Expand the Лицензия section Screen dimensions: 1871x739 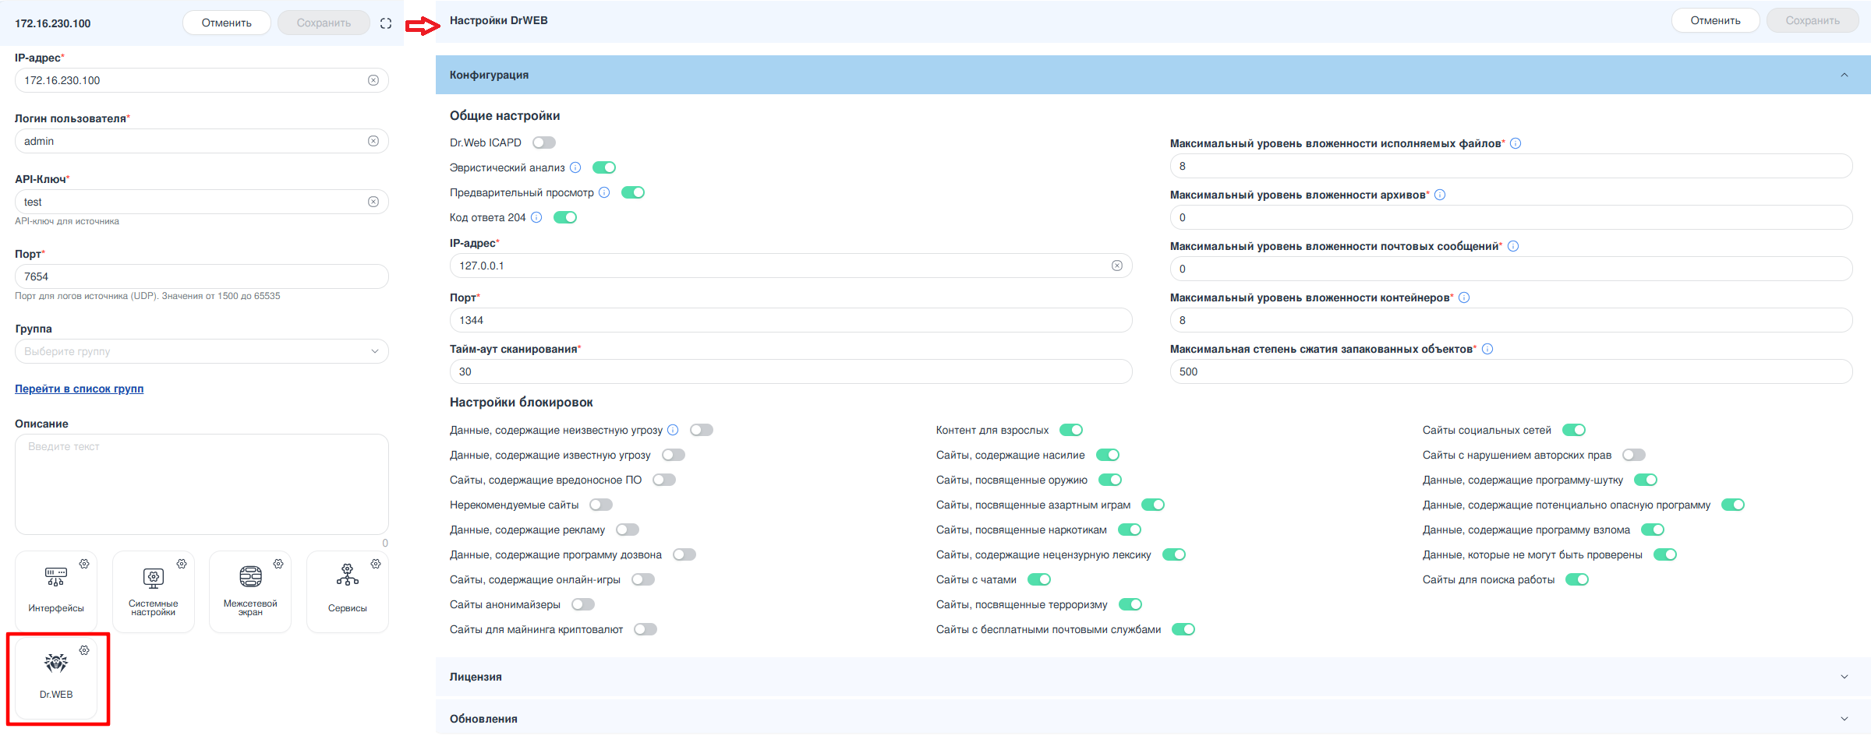coord(1153,677)
